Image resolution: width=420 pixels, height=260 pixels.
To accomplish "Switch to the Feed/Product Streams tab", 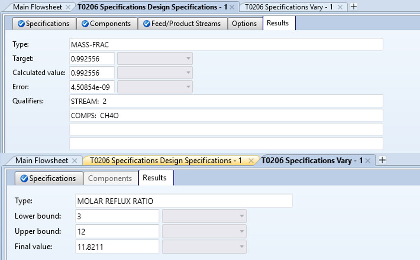I will pyautogui.click(x=181, y=24).
